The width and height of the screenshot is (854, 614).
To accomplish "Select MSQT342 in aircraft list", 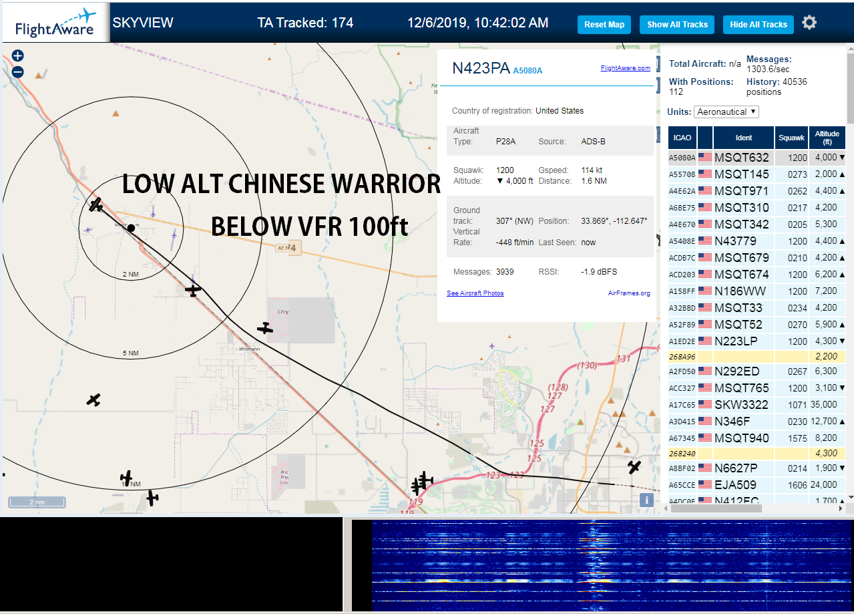I will 757,224.
